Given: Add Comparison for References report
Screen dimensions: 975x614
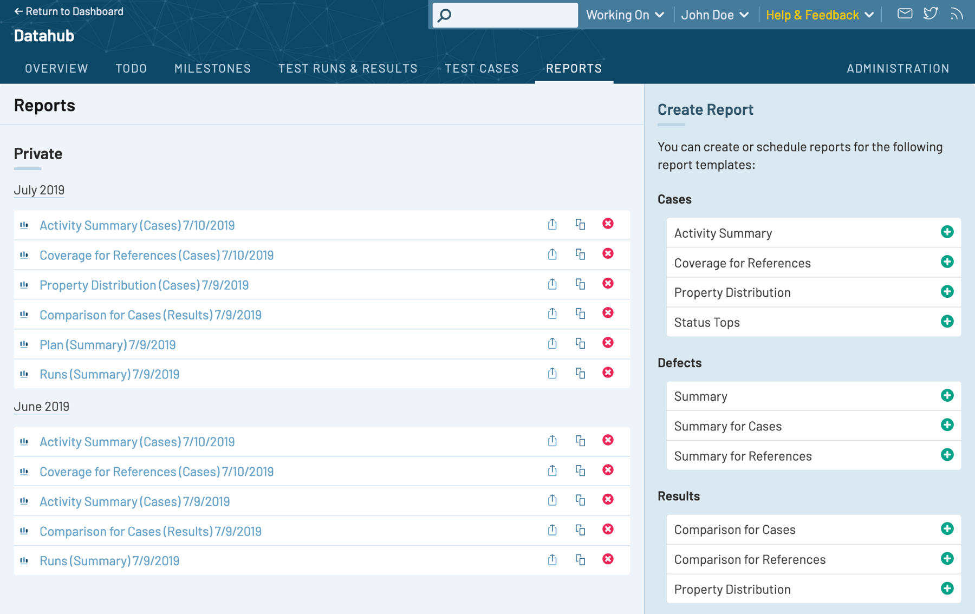Looking at the screenshot, I should click(x=947, y=559).
